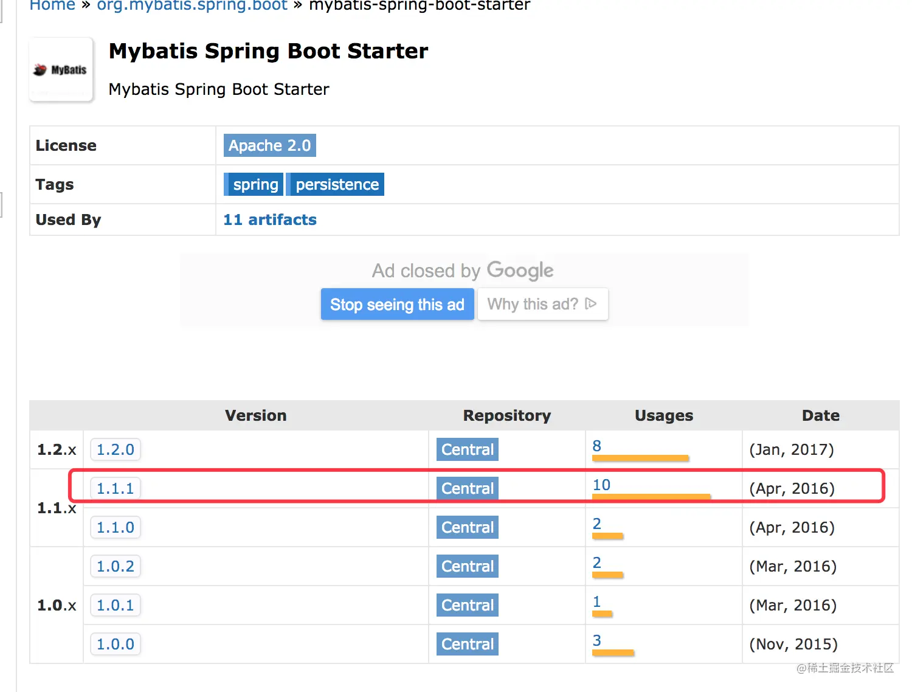Open version 1.1.0

click(116, 527)
